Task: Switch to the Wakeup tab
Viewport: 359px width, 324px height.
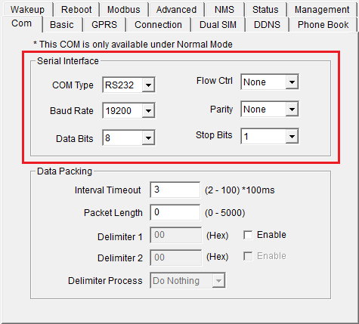Action: 27,10
